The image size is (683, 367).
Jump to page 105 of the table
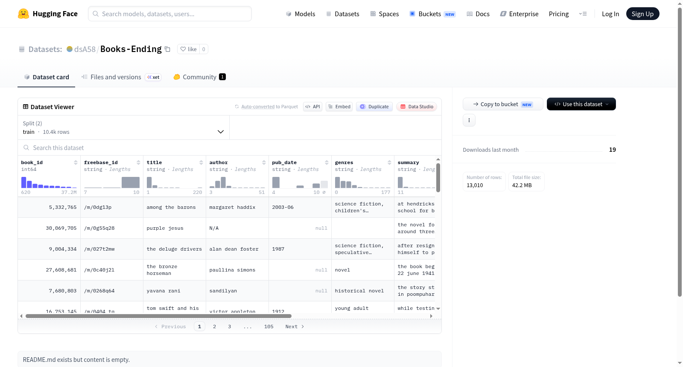(269, 327)
